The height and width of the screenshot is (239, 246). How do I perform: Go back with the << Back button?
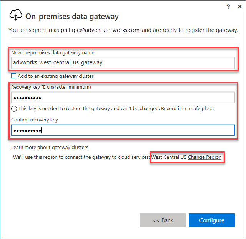click(163, 220)
